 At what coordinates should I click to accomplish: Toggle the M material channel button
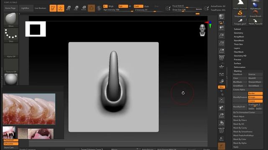130,6
